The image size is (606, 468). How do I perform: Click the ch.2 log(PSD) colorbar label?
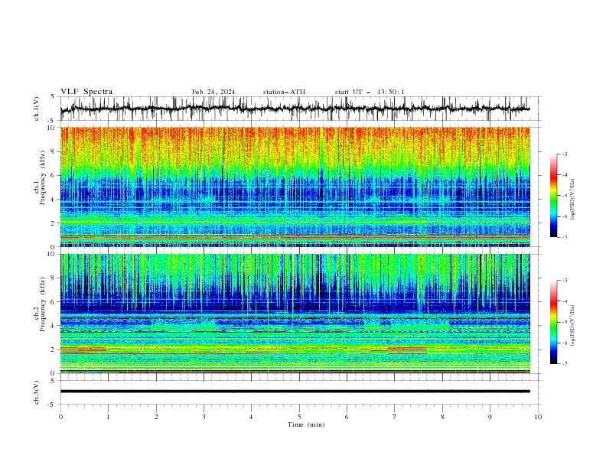pos(573,326)
